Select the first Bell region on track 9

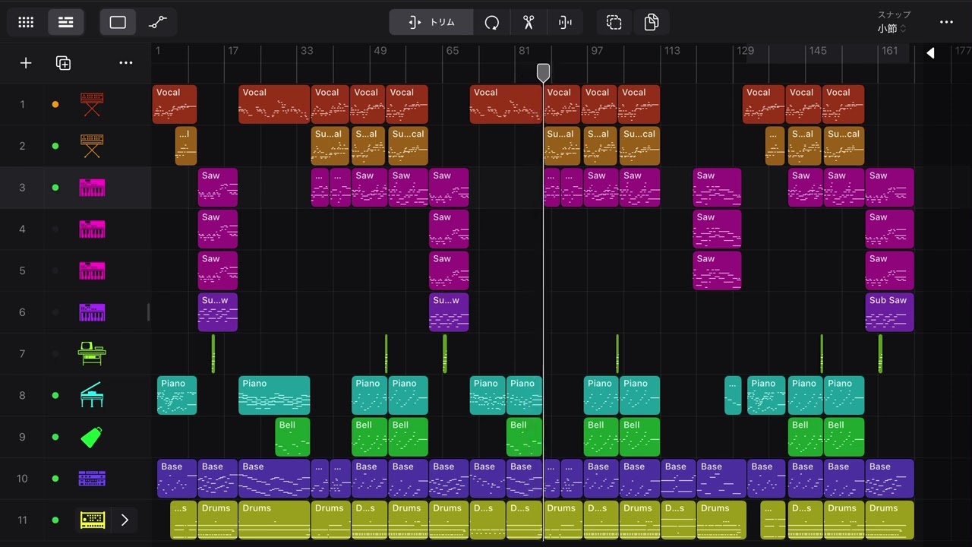tap(292, 437)
